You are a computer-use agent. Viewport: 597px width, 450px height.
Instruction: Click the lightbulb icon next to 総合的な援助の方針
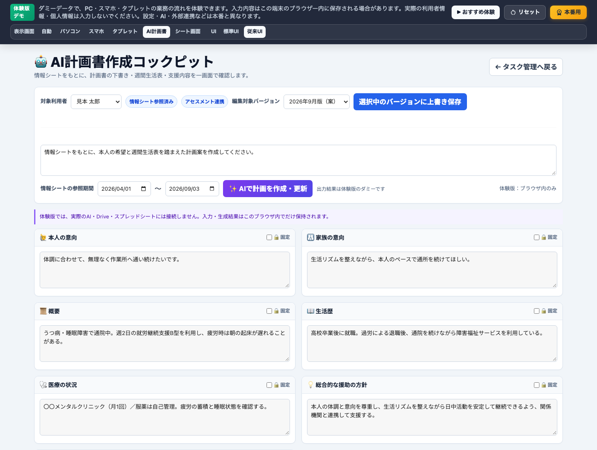310,385
